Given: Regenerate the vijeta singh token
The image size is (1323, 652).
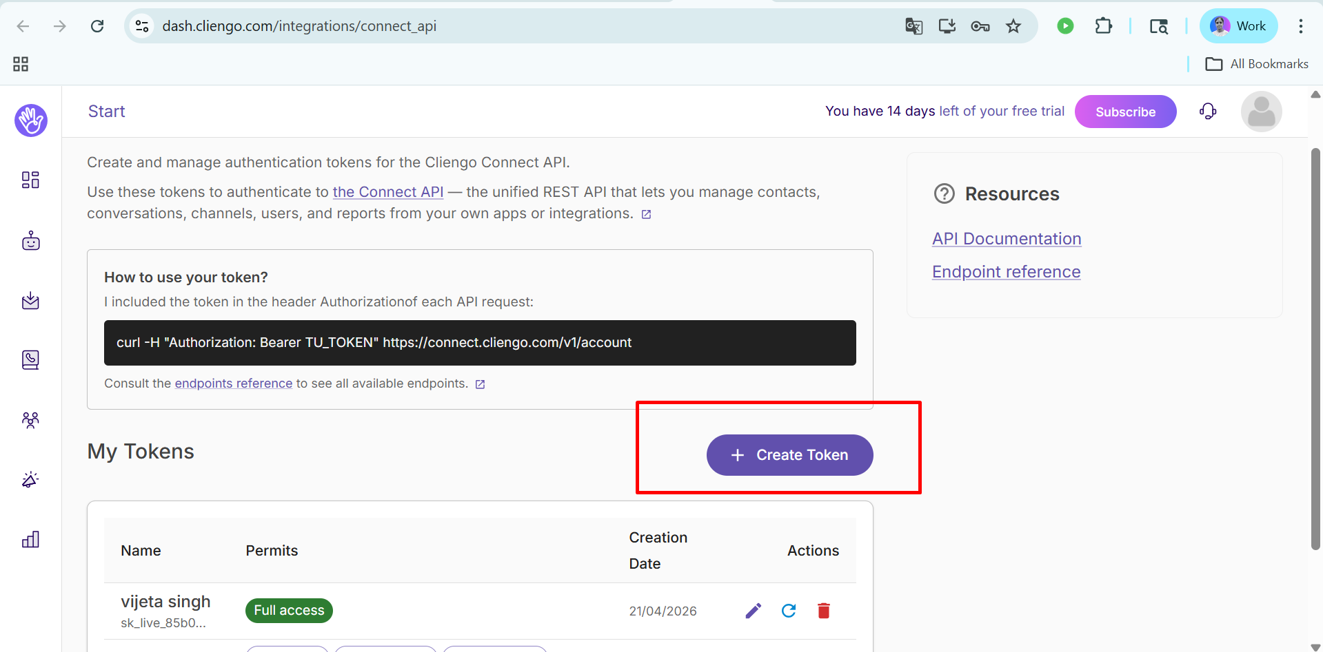Looking at the screenshot, I should 789,611.
